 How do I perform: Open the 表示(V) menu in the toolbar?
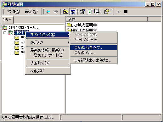pos(31,12)
